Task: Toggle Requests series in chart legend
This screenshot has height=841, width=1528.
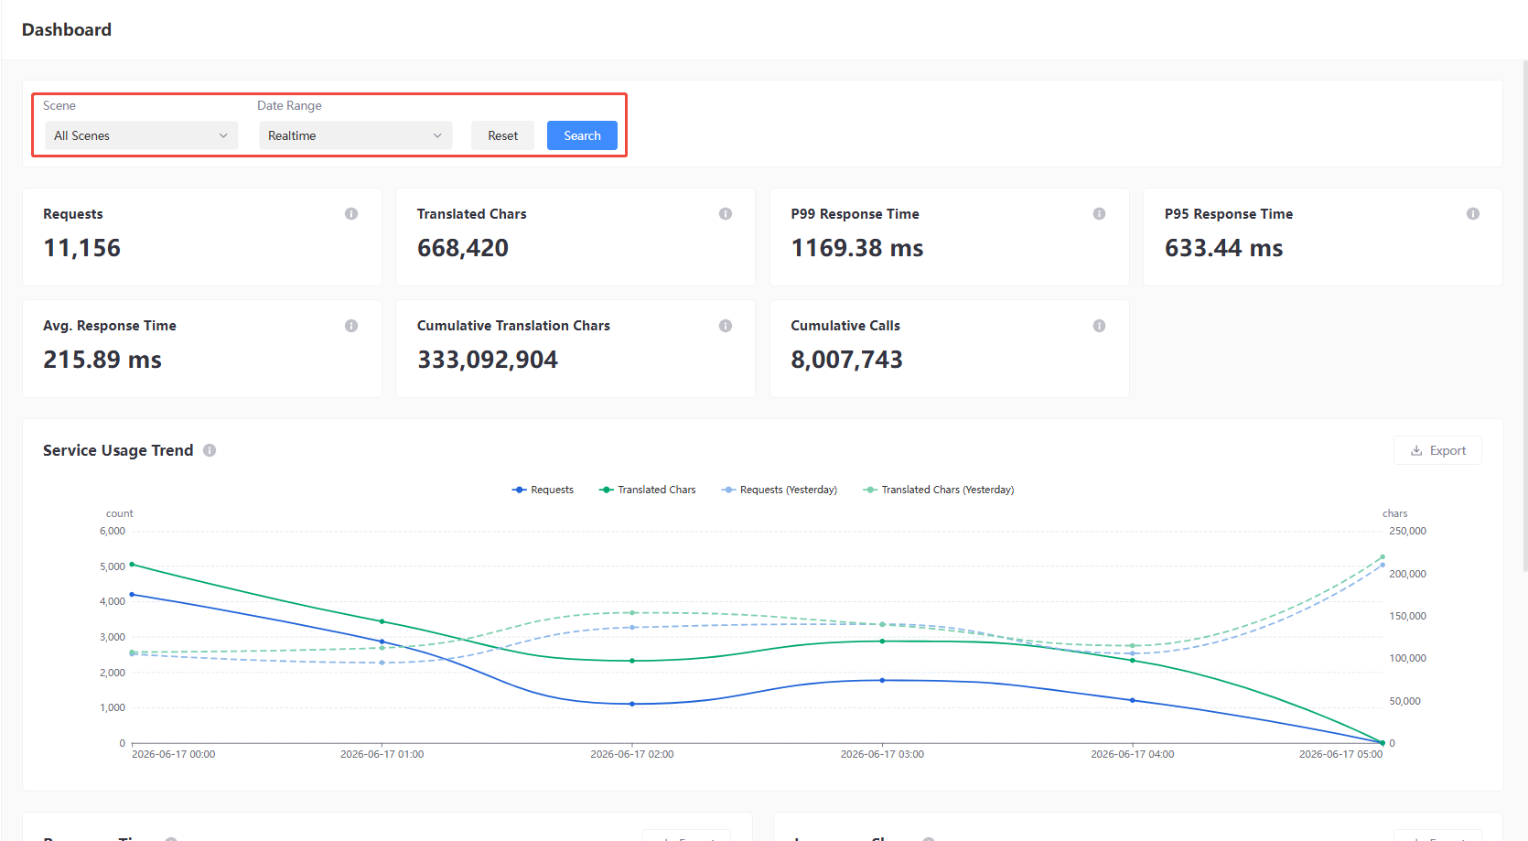Action: 543,490
